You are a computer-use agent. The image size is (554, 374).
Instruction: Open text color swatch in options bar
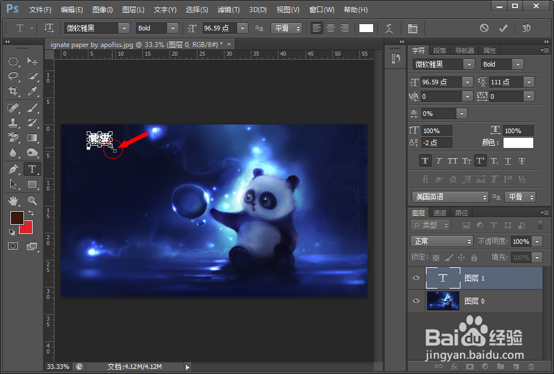[x=366, y=28]
